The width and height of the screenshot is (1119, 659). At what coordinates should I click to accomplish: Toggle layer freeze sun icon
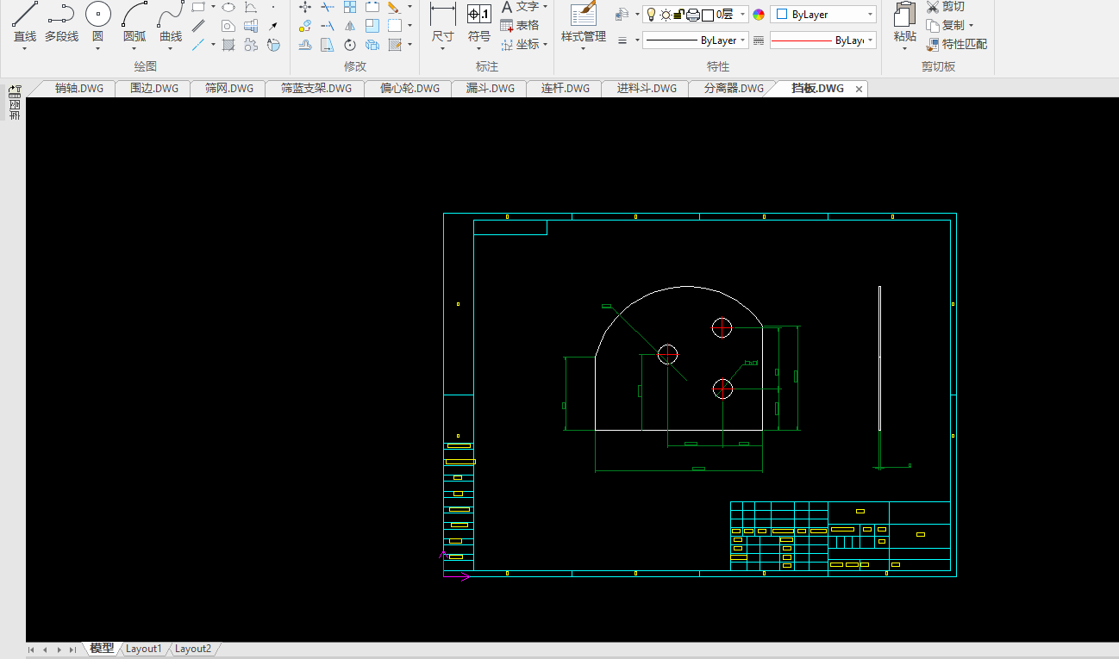tap(666, 15)
